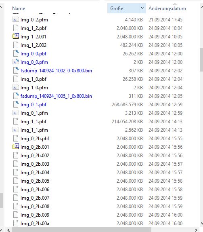
Task: Click the file icon of Img_0_2.pfm
Action: 16,19
